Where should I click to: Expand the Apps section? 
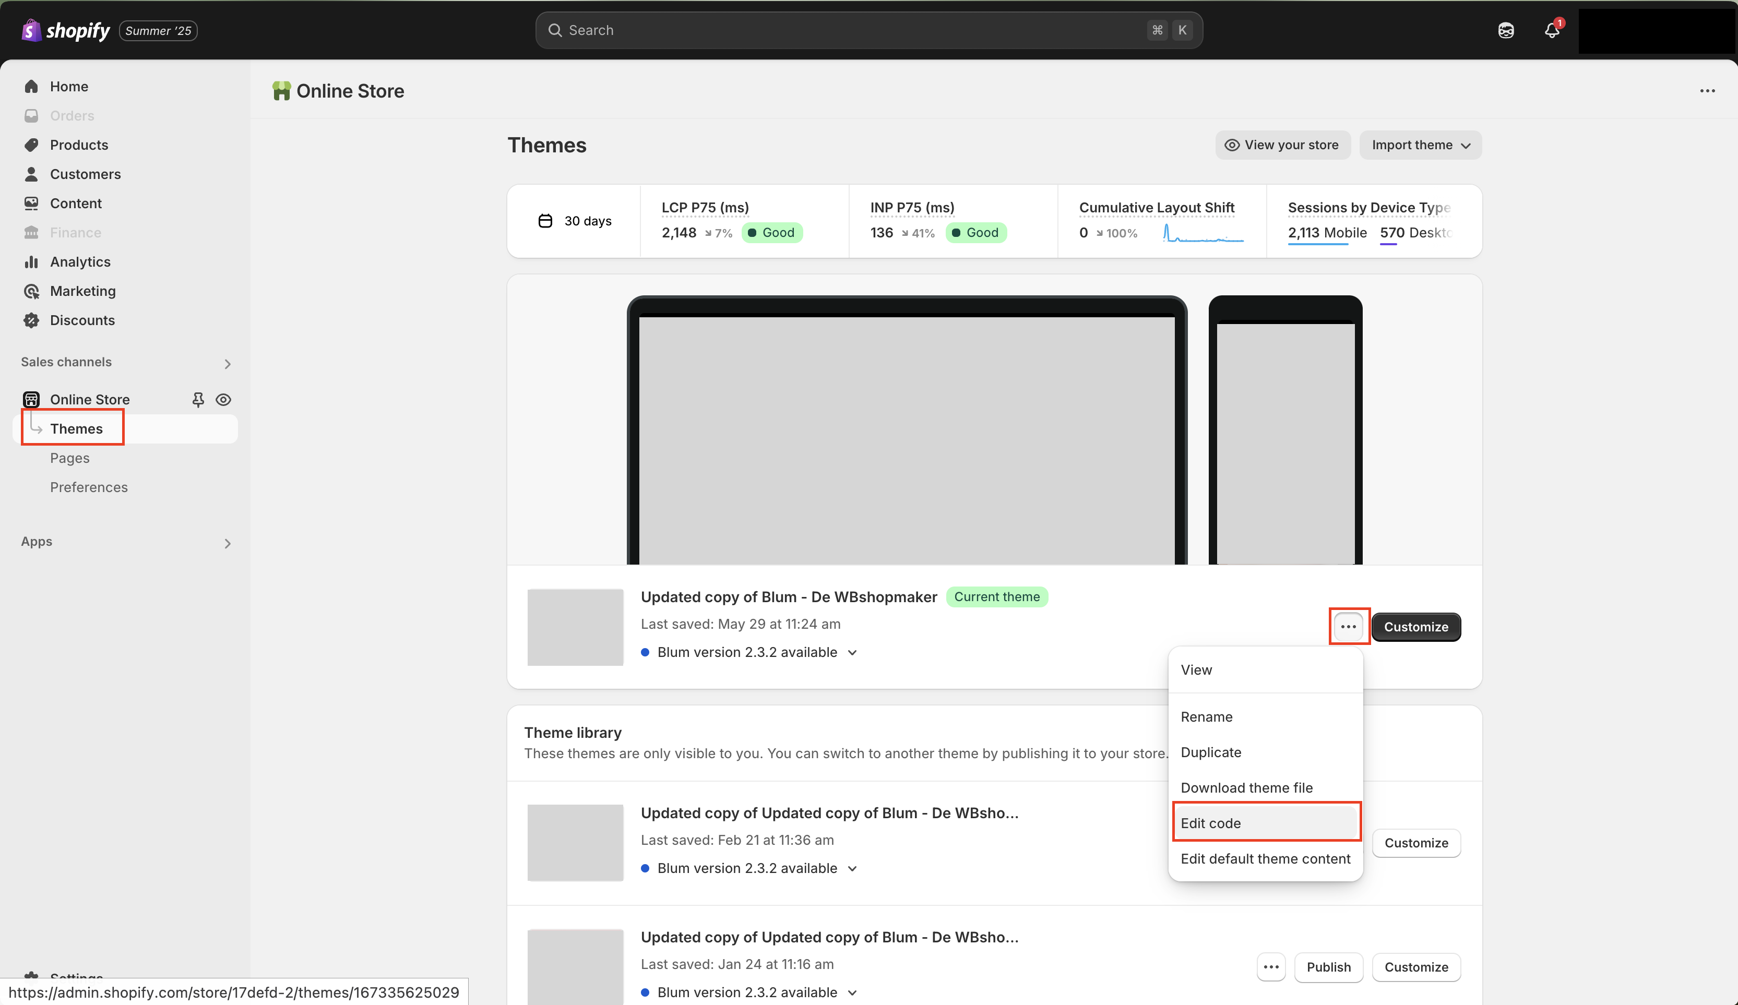point(228,543)
